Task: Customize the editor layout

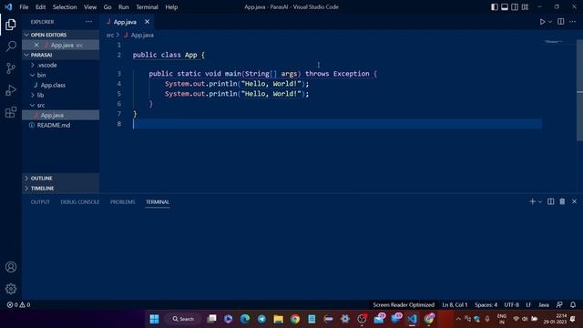Action: tap(525, 7)
